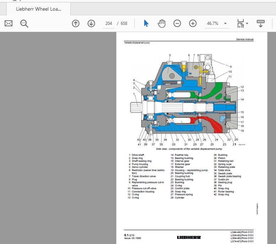
Task: Click legend entry 'Pump housing'
Action: (x=140, y=164)
